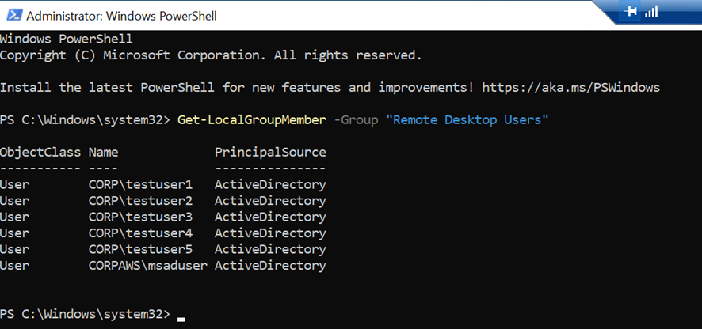Screen dimensions: 702x329
Task: Click the pin icon in connection bar
Action: pos(631,11)
